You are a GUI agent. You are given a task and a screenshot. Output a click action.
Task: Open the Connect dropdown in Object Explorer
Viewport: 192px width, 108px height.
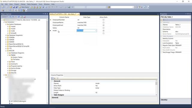coord(5,17)
